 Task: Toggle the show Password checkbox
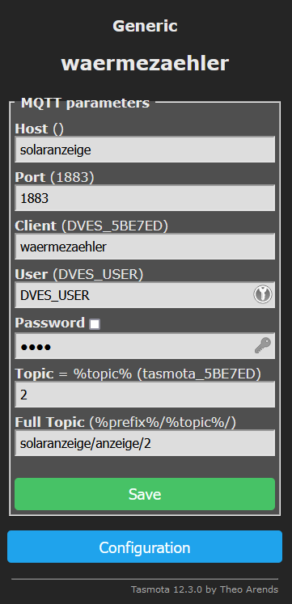tap(95, 324)
